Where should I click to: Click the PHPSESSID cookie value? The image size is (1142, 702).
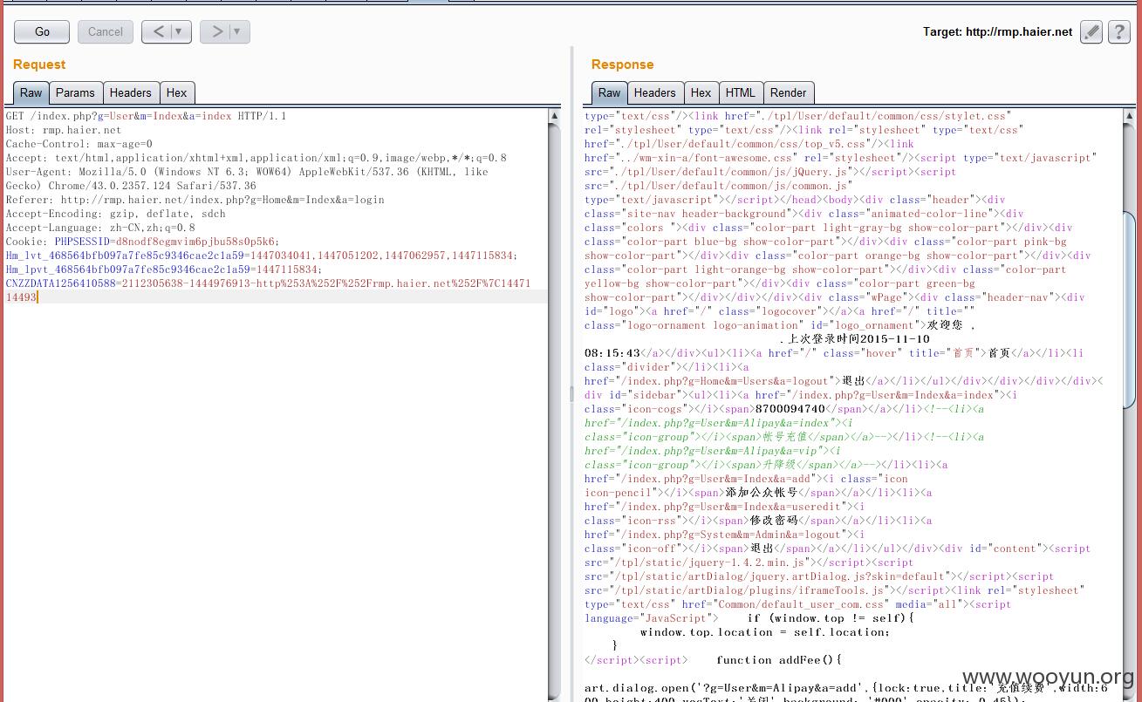197,242
